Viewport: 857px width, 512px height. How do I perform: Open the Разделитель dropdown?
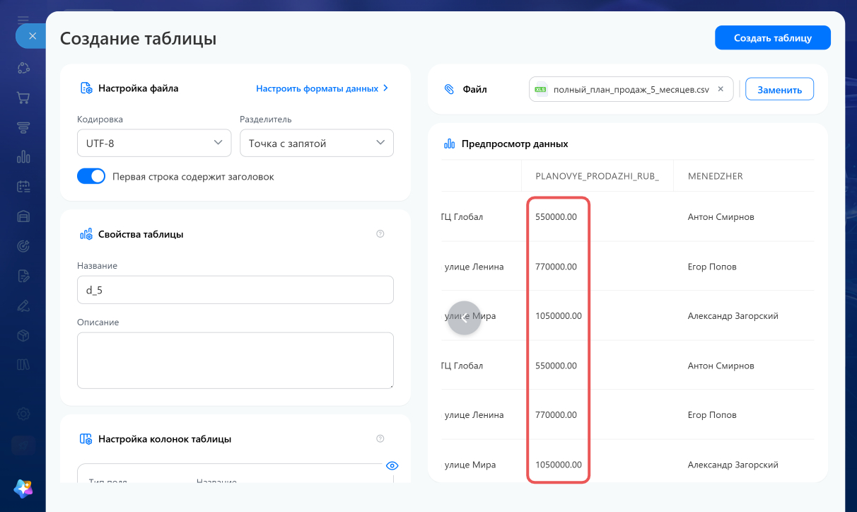pos(317,143)
